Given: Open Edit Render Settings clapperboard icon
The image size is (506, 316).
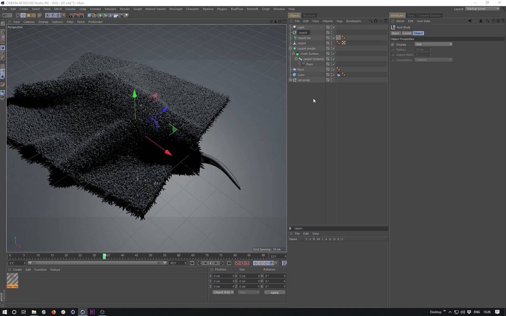Looking at the screenshot, I should 82,16.
